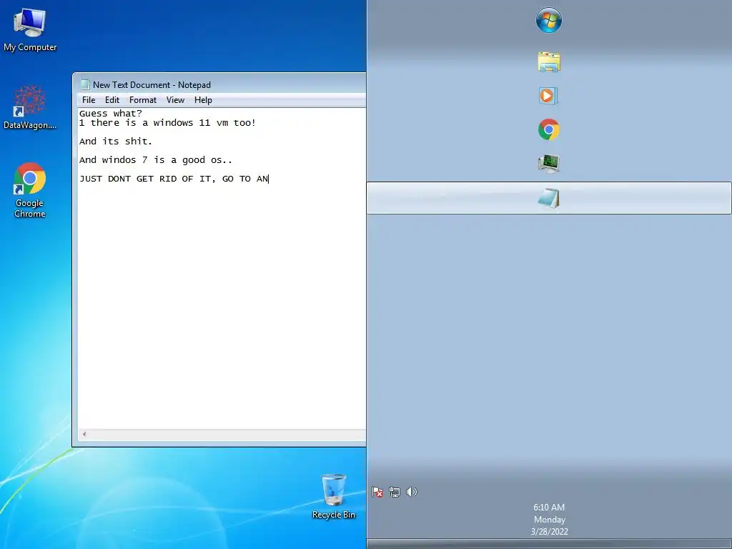Click the 6:10 AM clock in tray

coord(549,507)
